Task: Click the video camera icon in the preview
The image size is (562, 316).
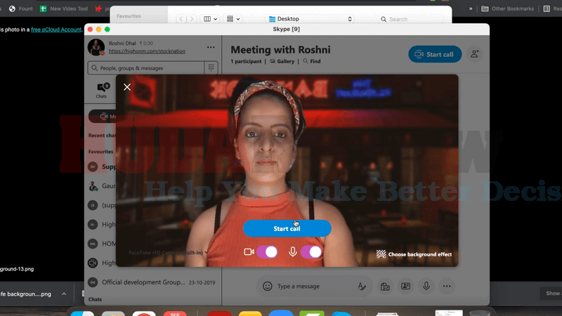Action: pyautogui.click(x=249, y=252)
